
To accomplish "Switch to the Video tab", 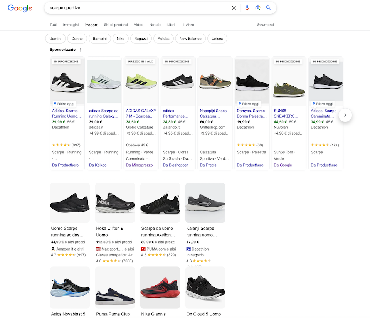I will tap(138, 25).
